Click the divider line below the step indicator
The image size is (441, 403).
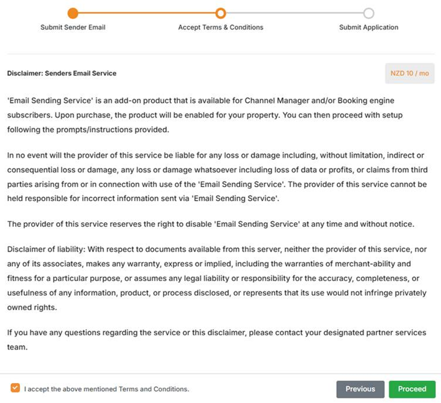(220, 54)
